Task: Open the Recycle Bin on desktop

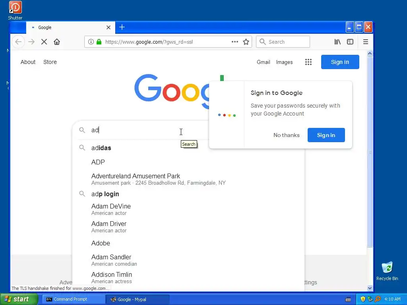Action: tap(387, 271)
